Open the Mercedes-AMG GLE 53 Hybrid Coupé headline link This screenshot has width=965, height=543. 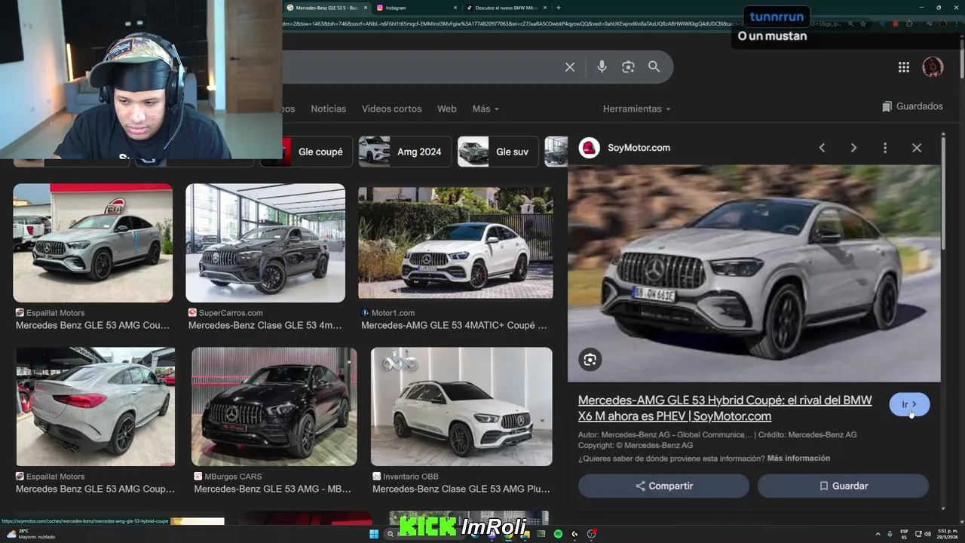pyautogui.click(x=725, y=408)
